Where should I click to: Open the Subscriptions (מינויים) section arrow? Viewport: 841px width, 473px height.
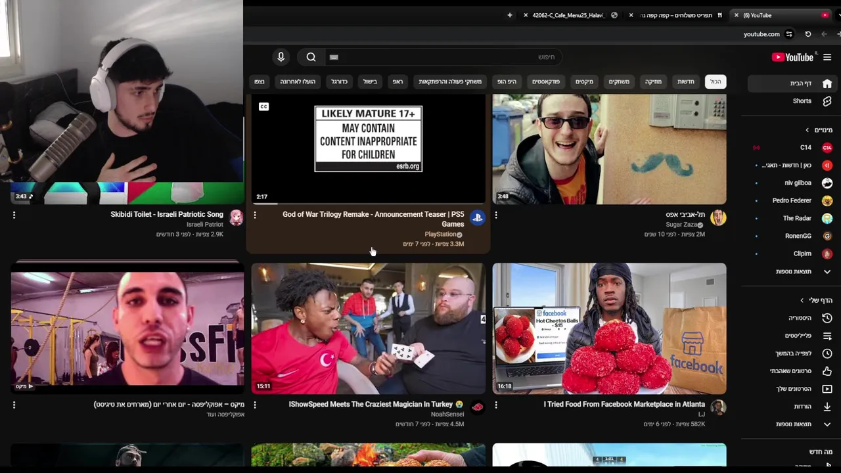(x=807, y=130)
